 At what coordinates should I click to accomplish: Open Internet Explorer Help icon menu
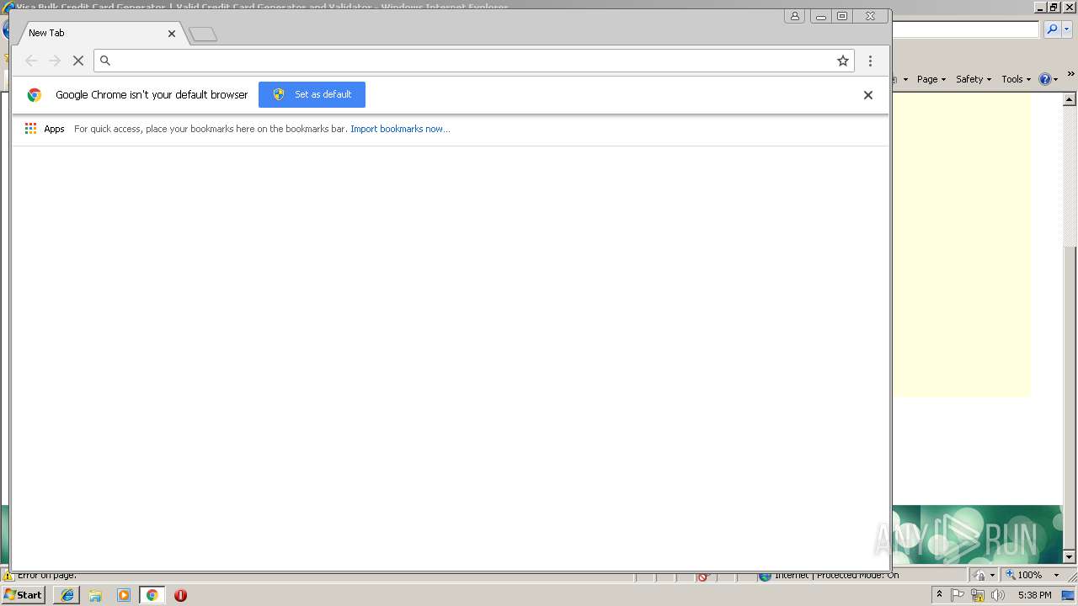[1049, 79]
